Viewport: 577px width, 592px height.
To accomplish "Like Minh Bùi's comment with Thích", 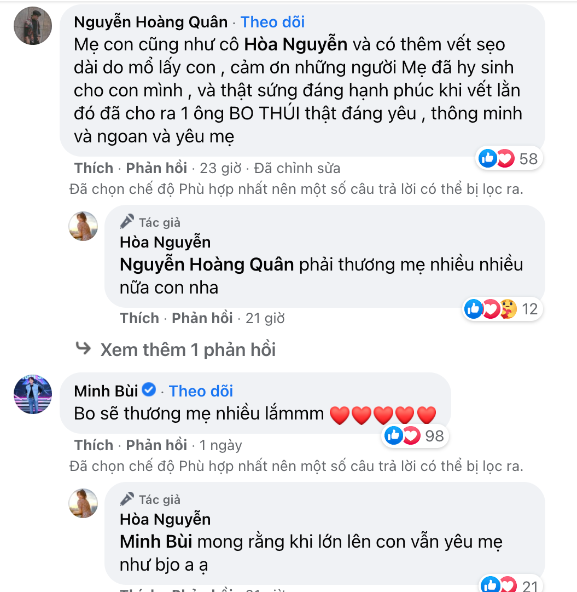I will tap(93, 445).
